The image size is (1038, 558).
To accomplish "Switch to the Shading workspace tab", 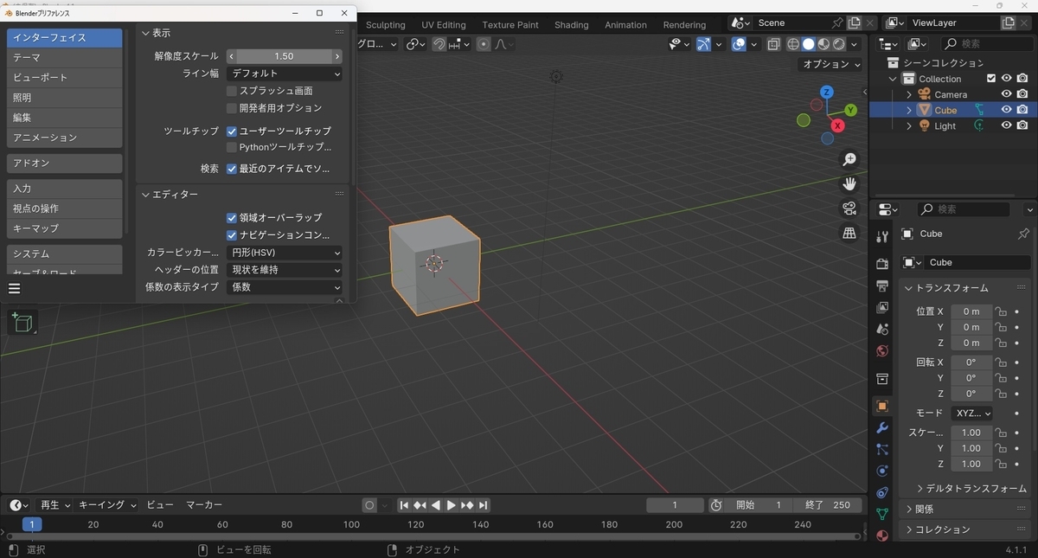I will [x=572, y=25].
